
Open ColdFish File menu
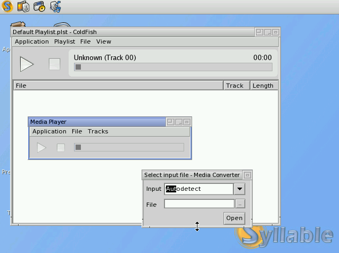(x=85, y=41)
